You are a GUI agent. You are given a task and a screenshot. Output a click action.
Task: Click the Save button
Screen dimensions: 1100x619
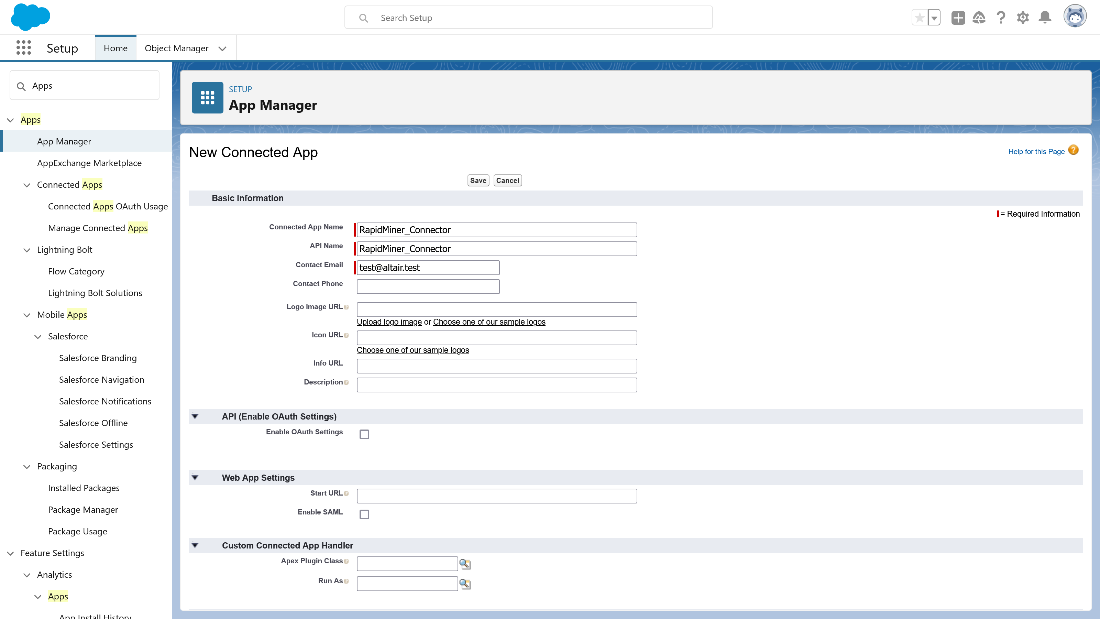(x=478, y=180)
